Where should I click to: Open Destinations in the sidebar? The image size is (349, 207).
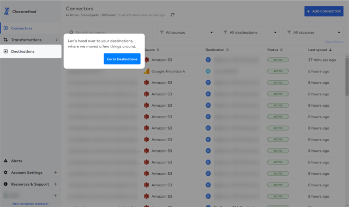click(31, 51)
